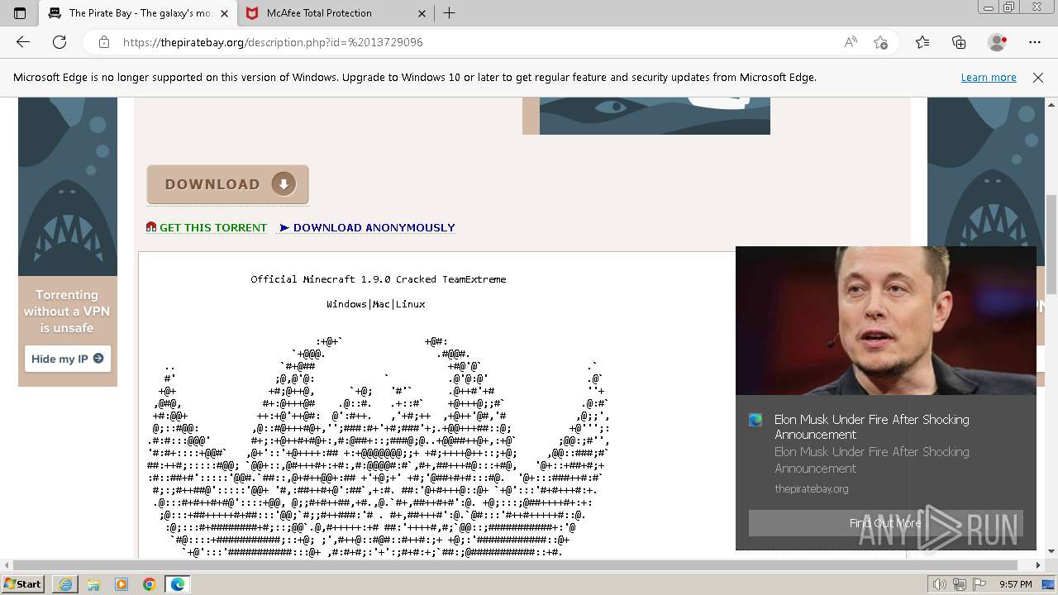This screenshot has width=1058, height=595.
Task: Close the McAfee Total Protection tab
Action: point(422,13)
